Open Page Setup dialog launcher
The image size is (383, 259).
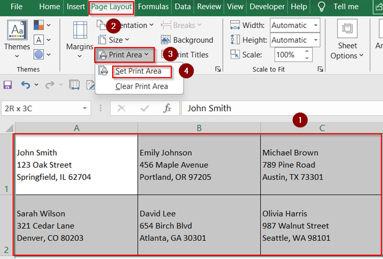(x=218, y=69)
